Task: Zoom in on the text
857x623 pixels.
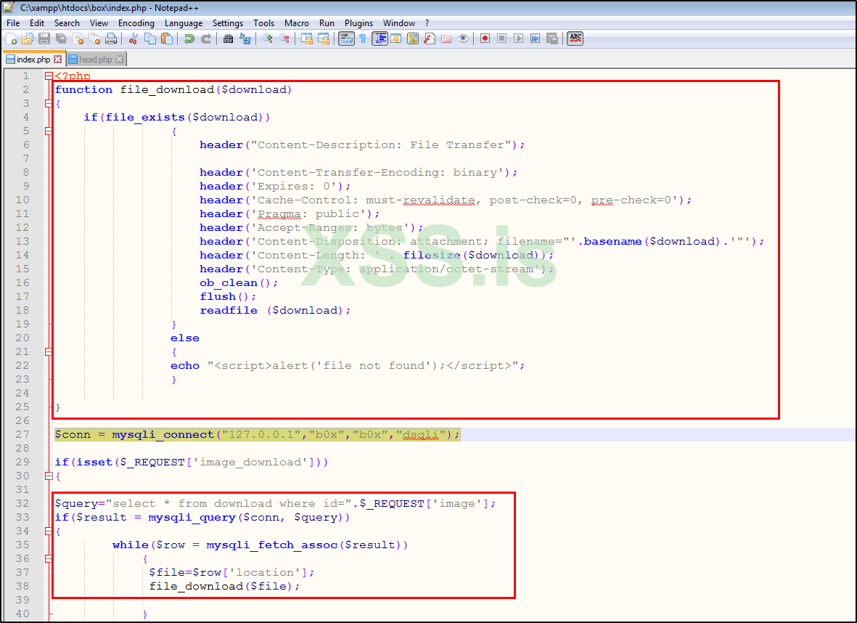Action: [266, 38]
